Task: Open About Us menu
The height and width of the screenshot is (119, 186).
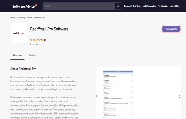Action: [x=174, y=6]
